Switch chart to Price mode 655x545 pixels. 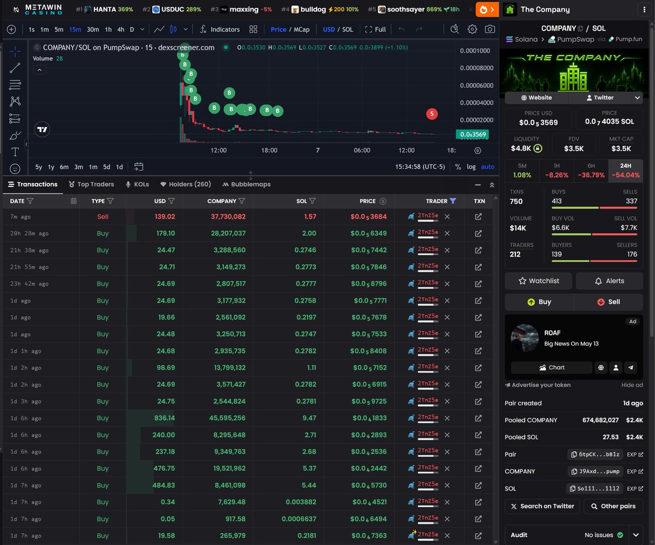tap(278, 29)
